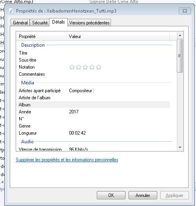
Task: Click the Année value 2017
Action: point(74,112)
